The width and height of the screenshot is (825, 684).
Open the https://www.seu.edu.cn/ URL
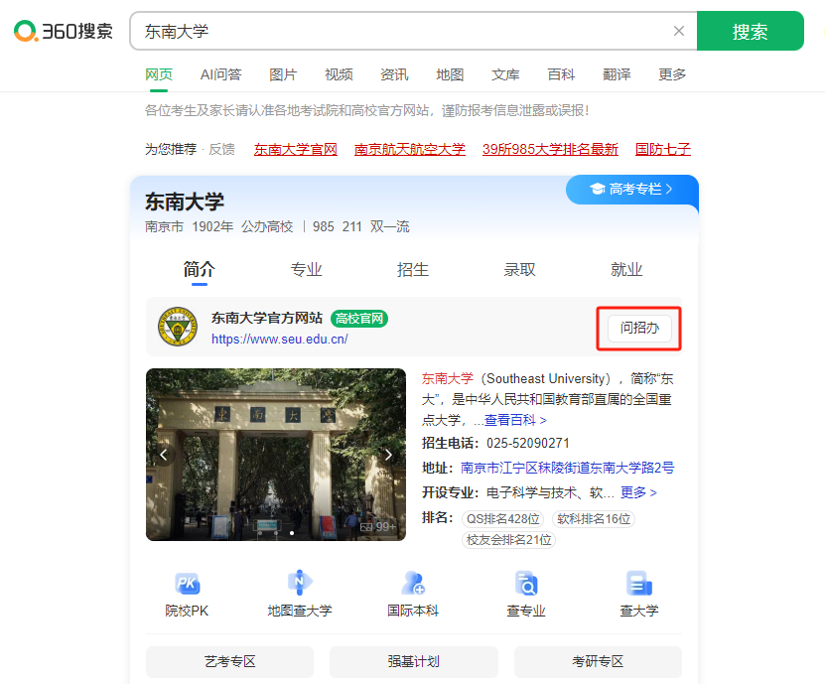279,339
